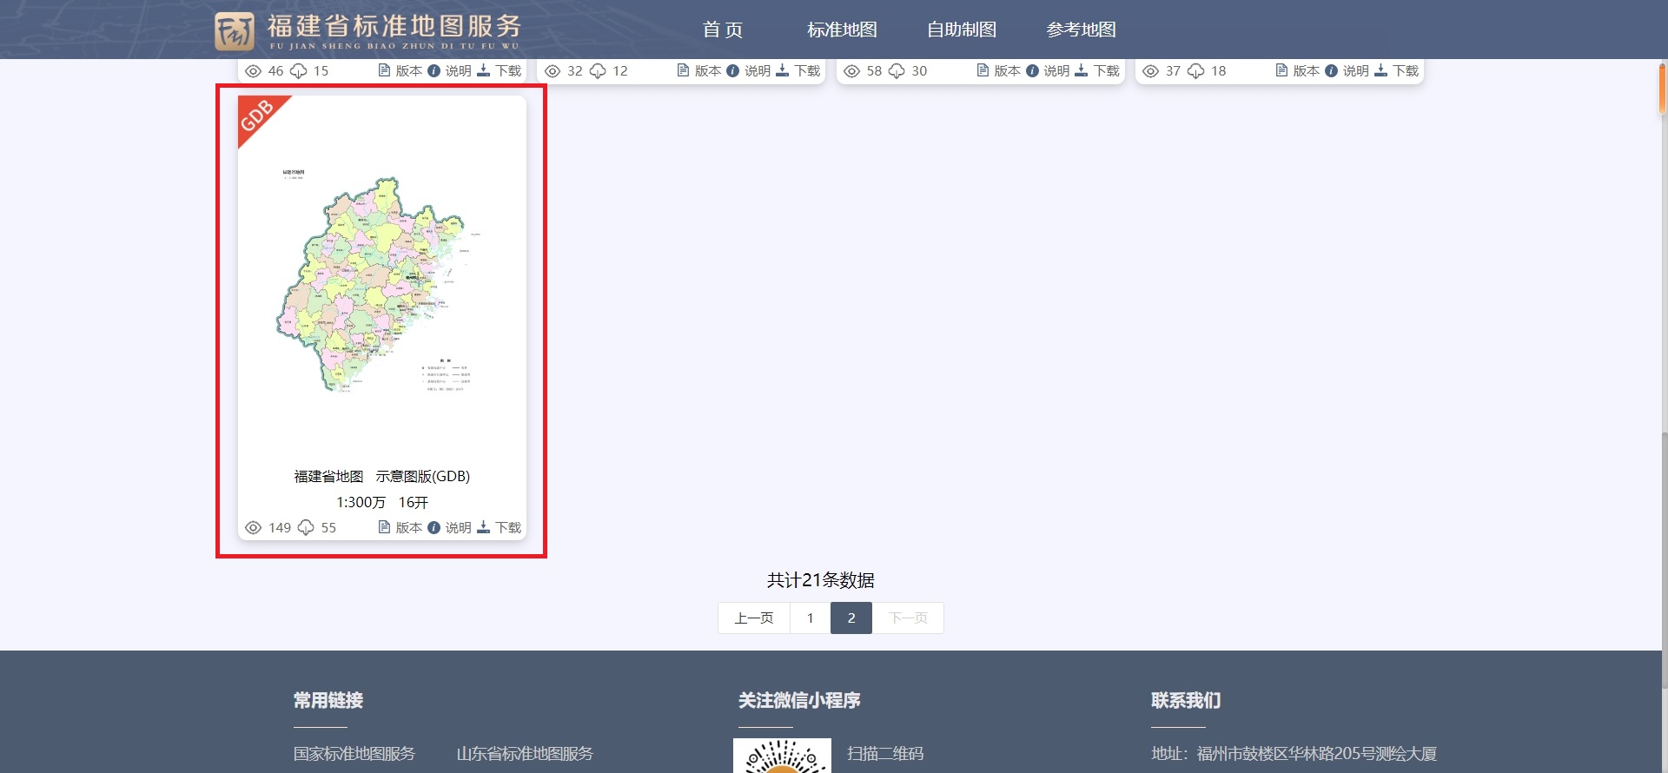Image resolution: width=1668 pixels, height=773 pixels.
Task: Click the Fujian map service logo icon
Action: (x=235, y=31)
